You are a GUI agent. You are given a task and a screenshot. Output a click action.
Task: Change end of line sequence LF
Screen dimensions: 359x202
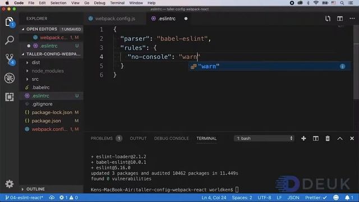[x=279, y=198]
